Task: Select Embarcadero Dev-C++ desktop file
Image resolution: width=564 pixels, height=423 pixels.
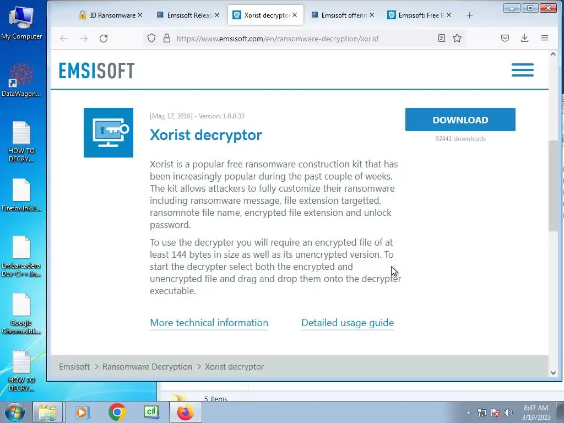Action: tap(21, 256)
